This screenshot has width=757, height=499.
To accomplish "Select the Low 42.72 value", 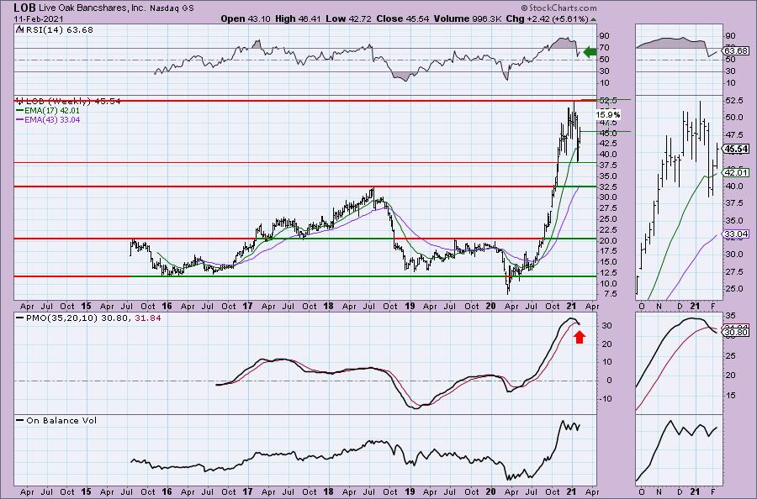I will (x=347, y=18).
